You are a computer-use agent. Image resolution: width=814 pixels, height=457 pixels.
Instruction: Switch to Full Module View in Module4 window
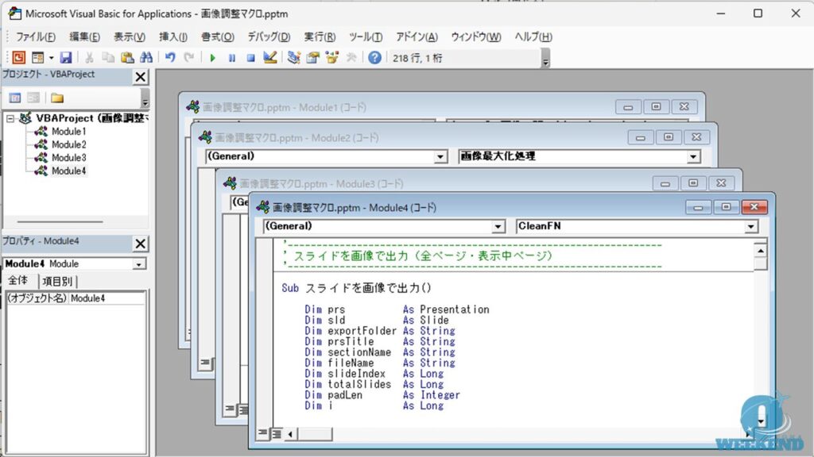(x=276, y=434)
